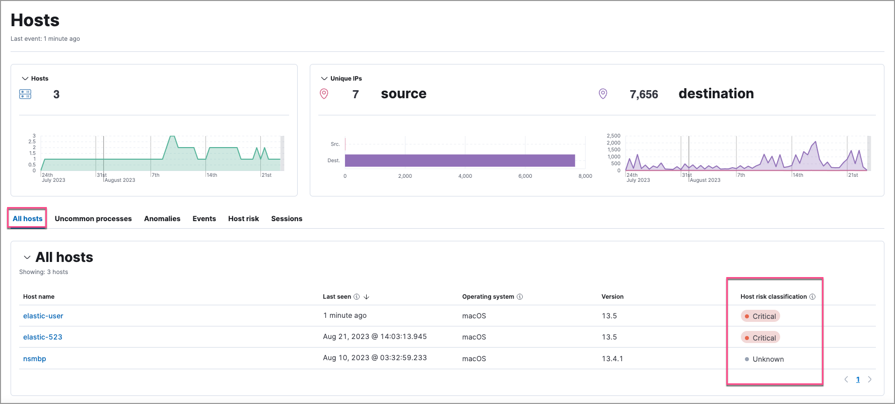
Task: Click the Last seen info icon
Action: [357, 297]
